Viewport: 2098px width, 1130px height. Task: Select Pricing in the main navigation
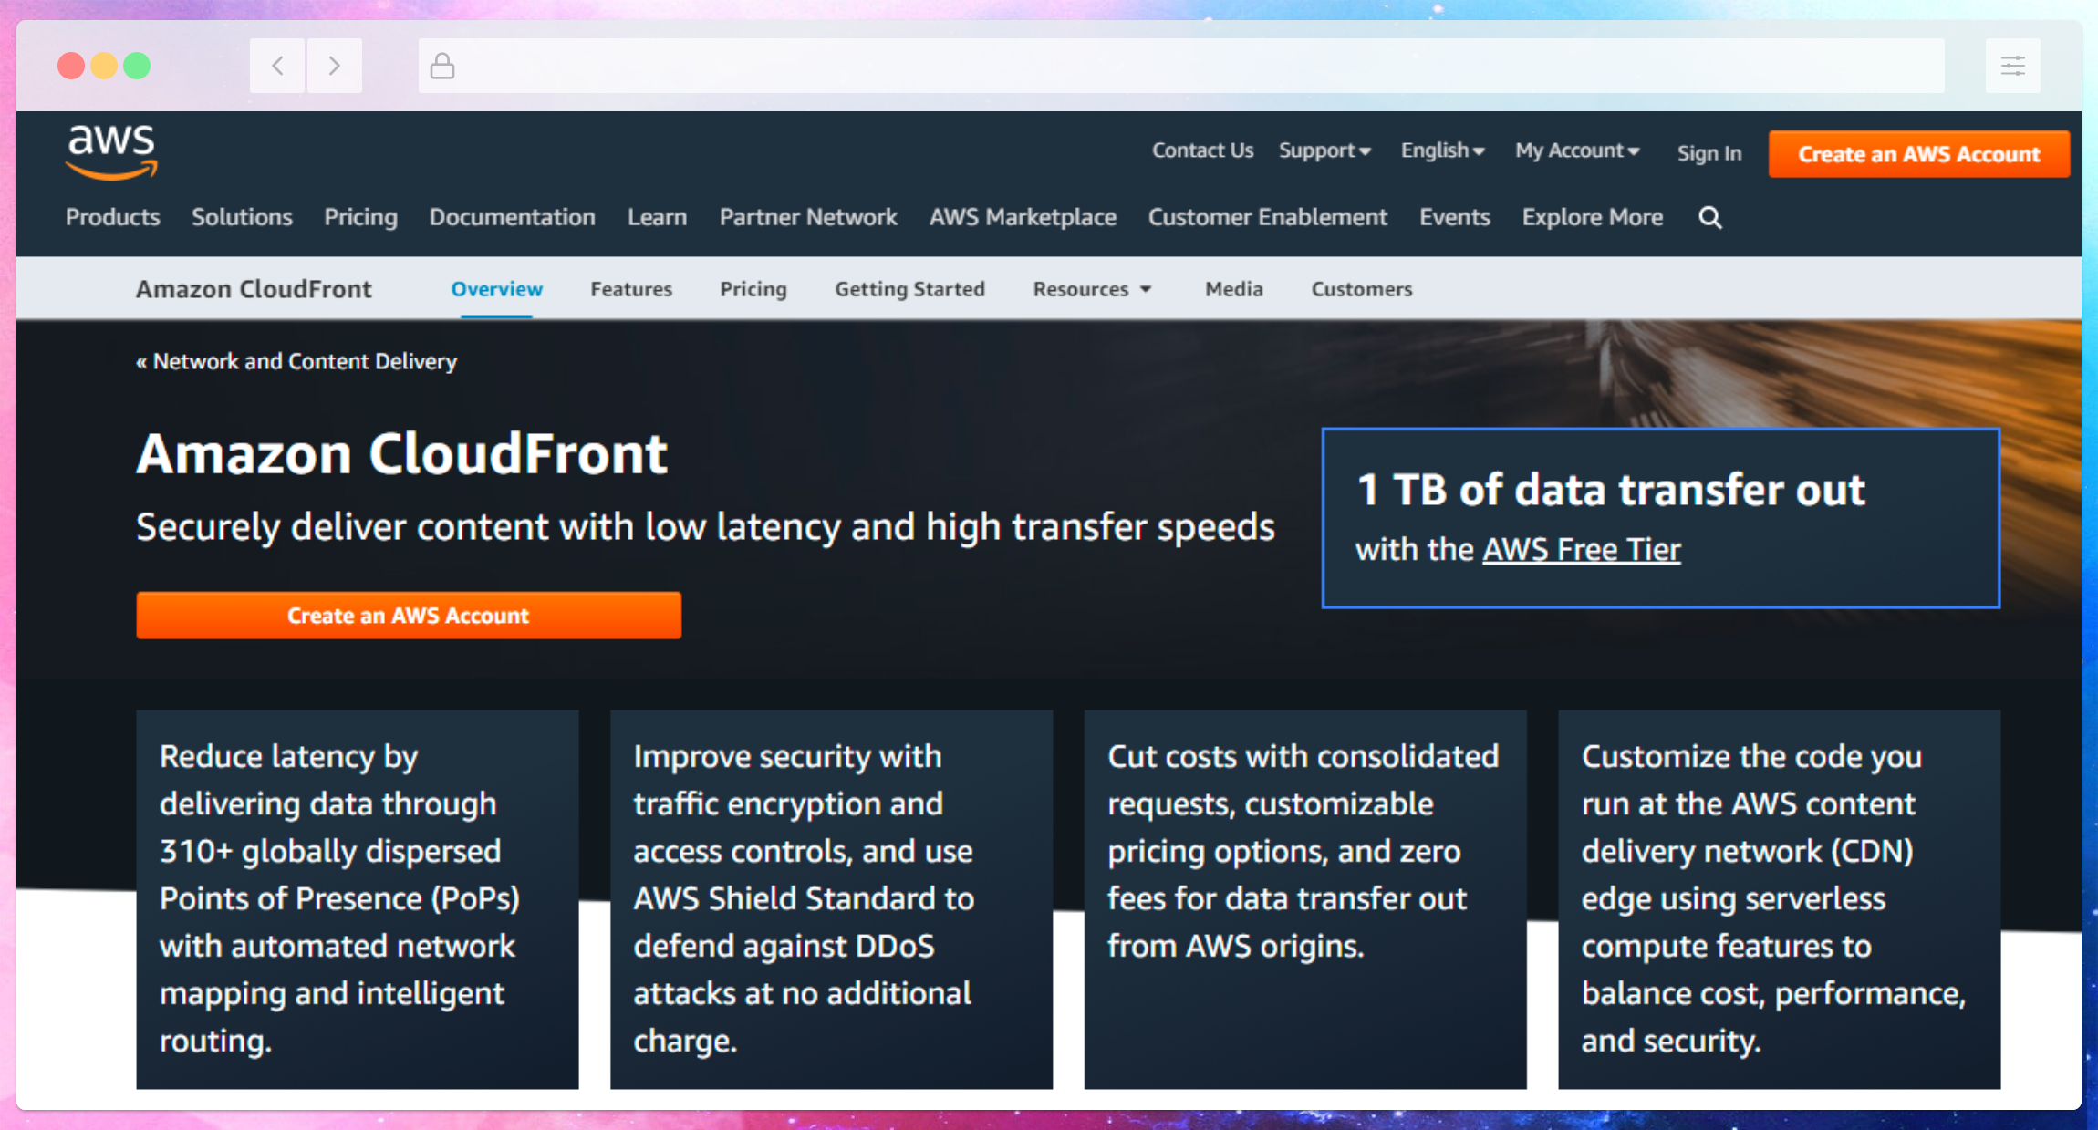pyautogui.click(x=360, y=217)
